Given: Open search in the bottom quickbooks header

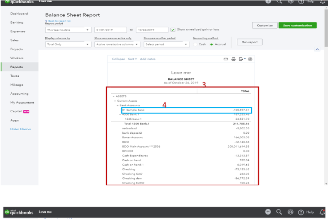Looking at the screenshot, I should pyautogui.click(x=279, y=212).
